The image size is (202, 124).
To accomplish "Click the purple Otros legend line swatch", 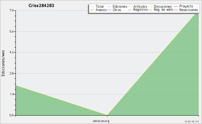I will click(x=109, y=10).
